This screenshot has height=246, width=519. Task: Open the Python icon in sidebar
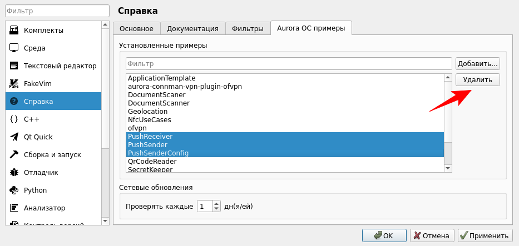tap(14, 190)
